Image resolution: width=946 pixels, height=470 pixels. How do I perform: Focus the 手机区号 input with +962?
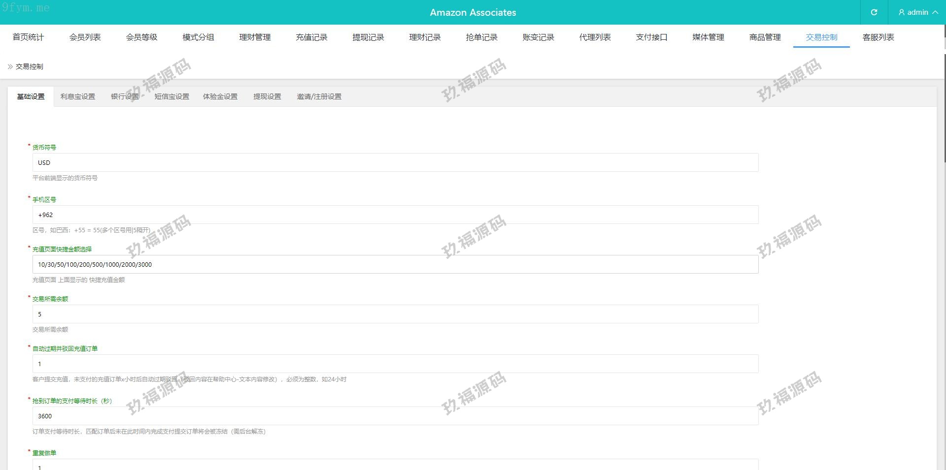point(395,215)
